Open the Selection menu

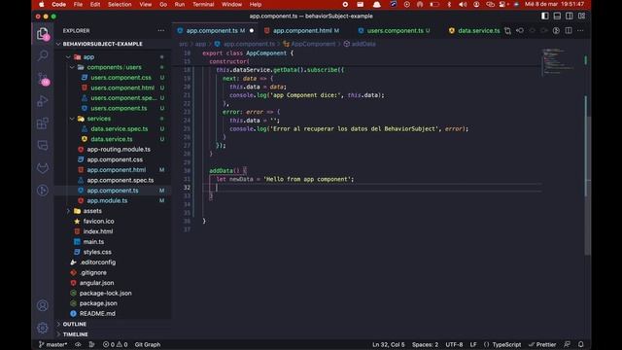[120, 4]
